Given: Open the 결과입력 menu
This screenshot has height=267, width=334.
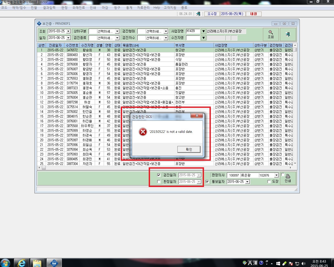Looking at the screenshot, I should [x=49, y=8].
